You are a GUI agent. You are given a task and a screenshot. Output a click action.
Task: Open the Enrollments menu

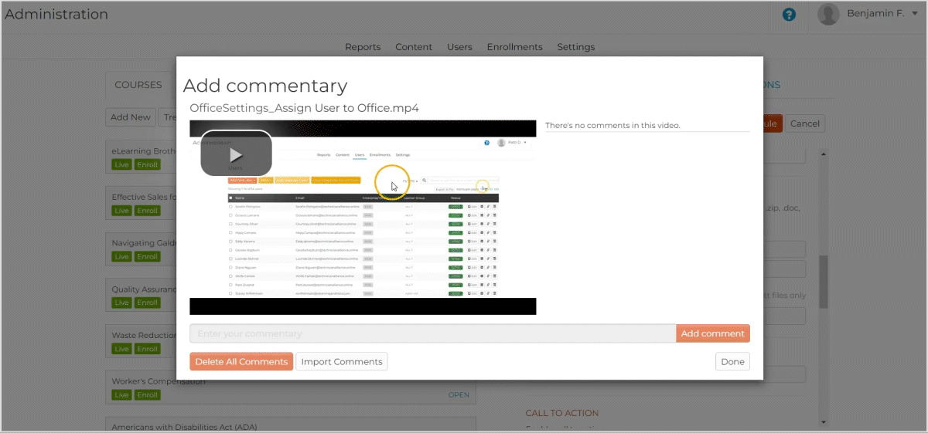[514, 47]
